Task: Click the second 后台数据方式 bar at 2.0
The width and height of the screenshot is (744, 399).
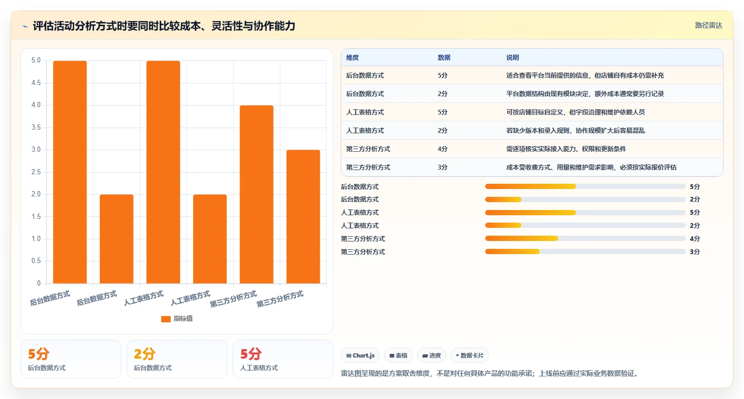Action: click(117, 239)
